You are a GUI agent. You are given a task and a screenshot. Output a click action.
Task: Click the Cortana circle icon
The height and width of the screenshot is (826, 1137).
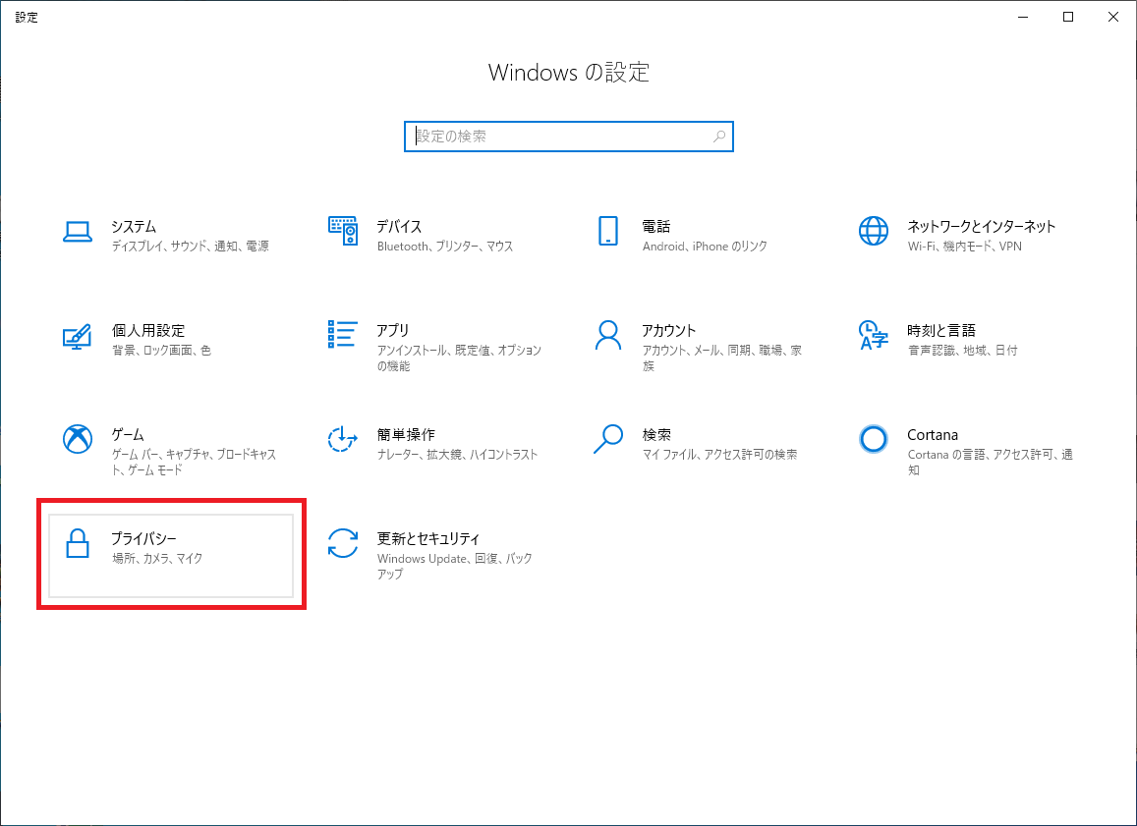873,439
